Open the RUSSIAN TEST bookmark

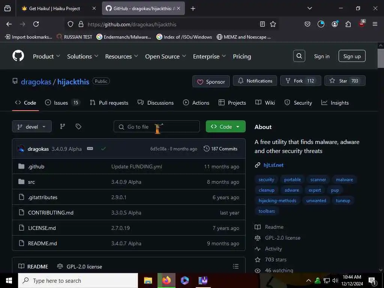(74, 37)
